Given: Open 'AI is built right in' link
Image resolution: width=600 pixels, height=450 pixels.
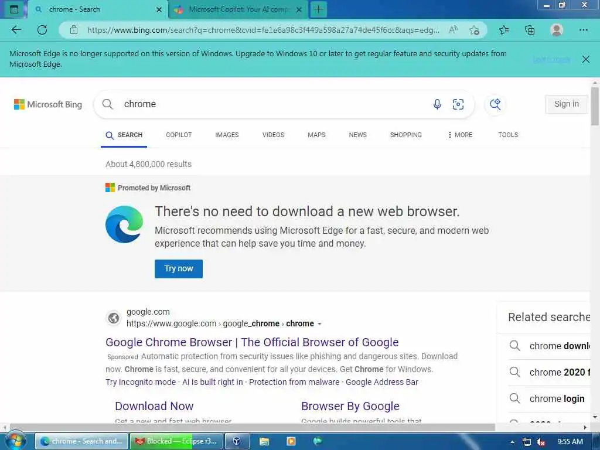Looking at the screenshot, I should (x=212, y=382).
